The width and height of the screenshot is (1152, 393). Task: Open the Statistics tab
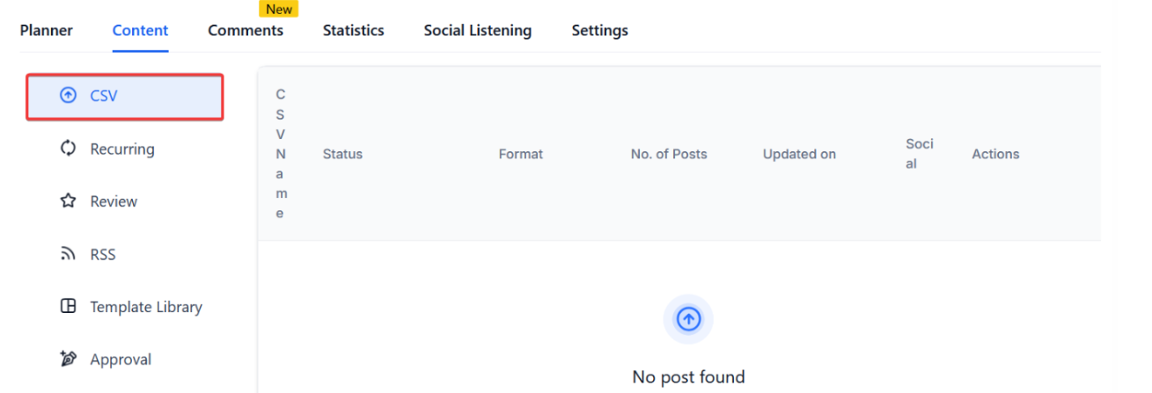click(353, 31)
